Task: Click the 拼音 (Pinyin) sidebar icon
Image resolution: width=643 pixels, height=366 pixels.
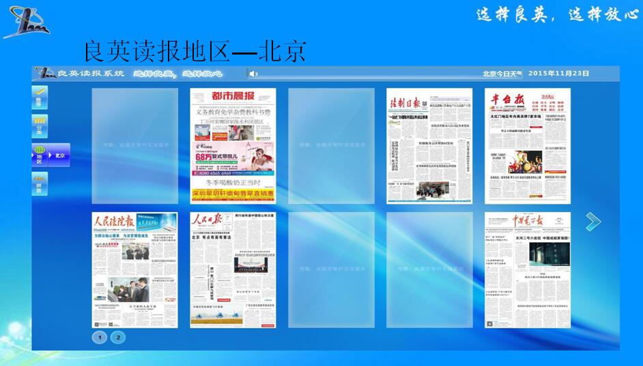Action: [x=40, y=184]
